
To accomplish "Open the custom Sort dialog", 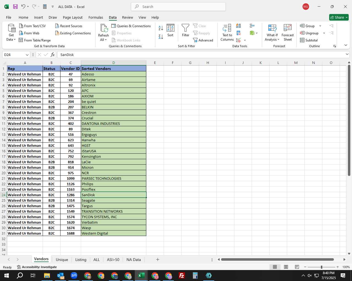I will coord(170,30).
